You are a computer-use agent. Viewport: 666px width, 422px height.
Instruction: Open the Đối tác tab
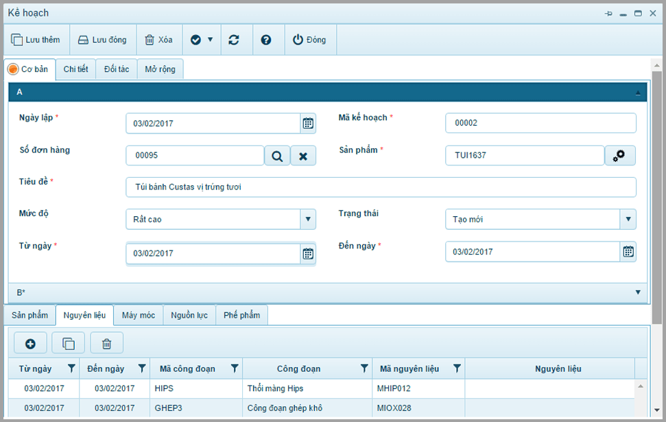pos(117,69)
